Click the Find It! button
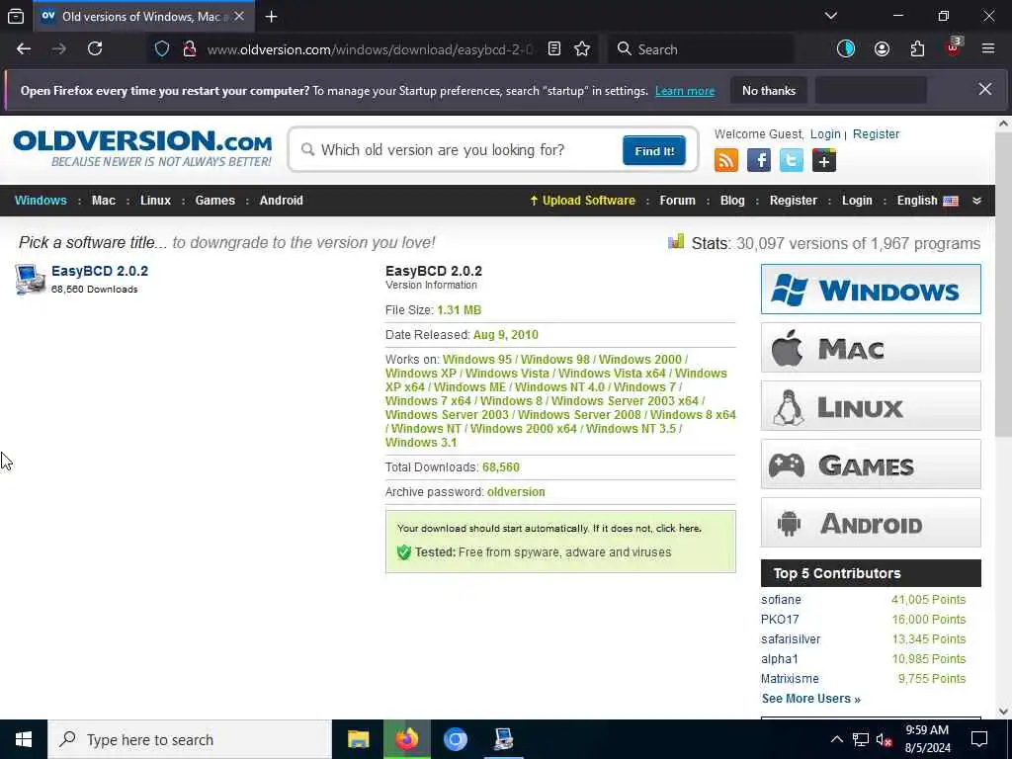This screenshot has height=759, width=1012. 654,150
